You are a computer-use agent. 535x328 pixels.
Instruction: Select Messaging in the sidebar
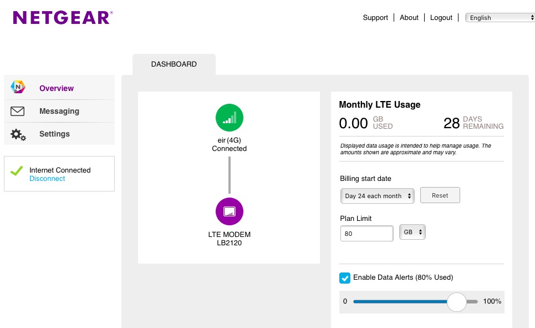(x=59, y=111)
